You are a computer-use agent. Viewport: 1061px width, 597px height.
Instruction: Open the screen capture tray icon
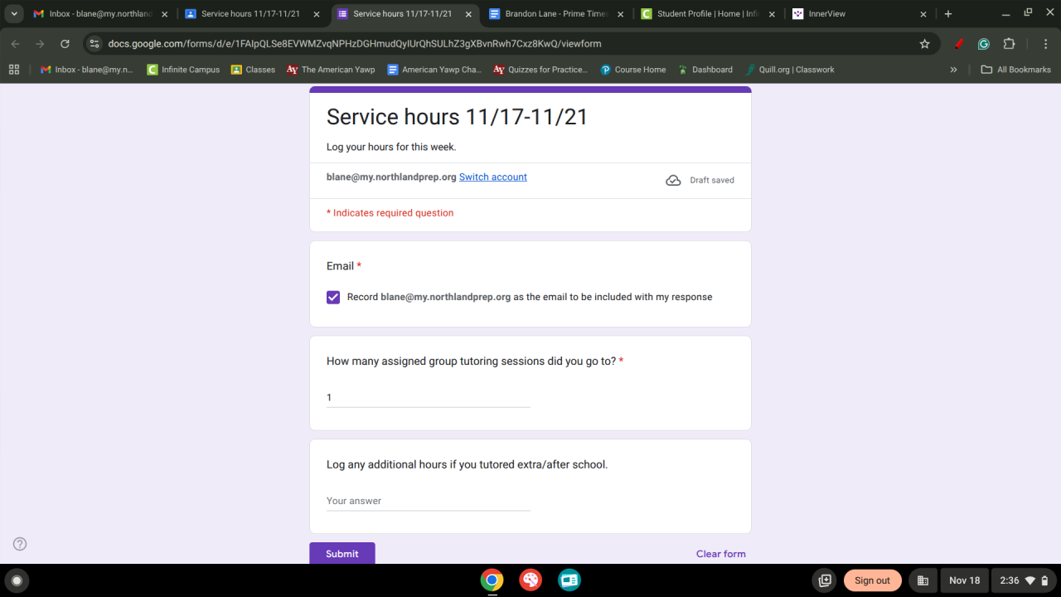tap(824, 580)
